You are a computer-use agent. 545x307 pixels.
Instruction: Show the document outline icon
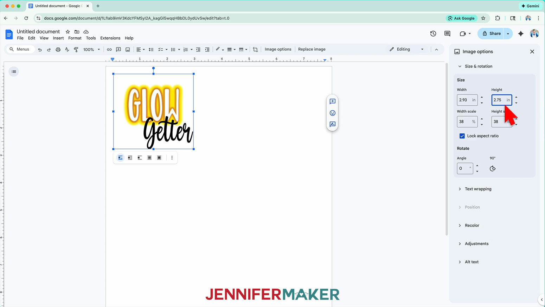click(x=14, y=71)
